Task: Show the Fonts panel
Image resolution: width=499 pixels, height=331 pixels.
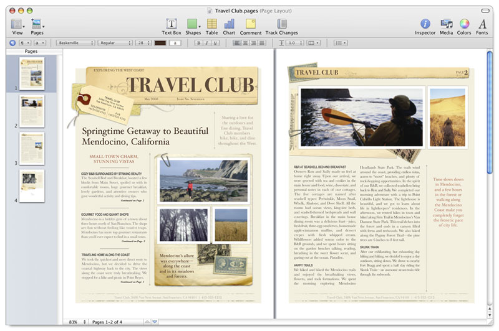Action: point(482,24)
